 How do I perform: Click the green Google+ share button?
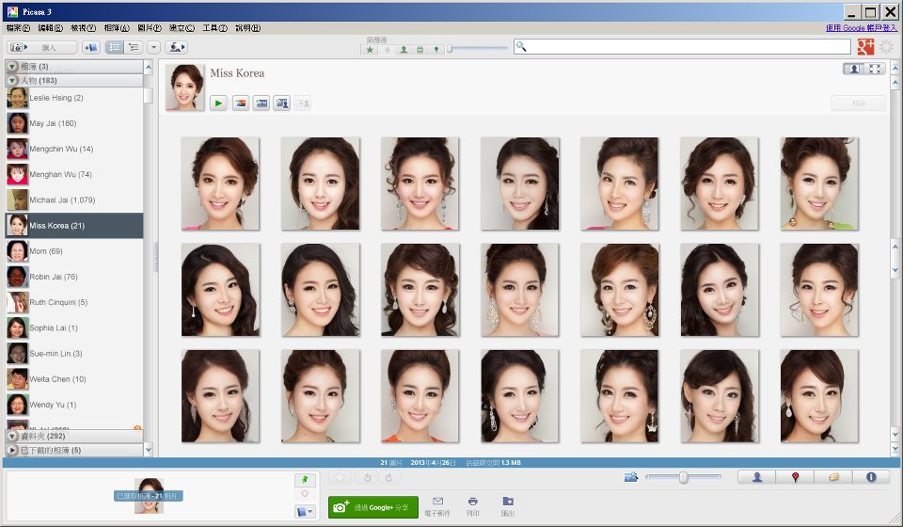click(x=372, y=506)
